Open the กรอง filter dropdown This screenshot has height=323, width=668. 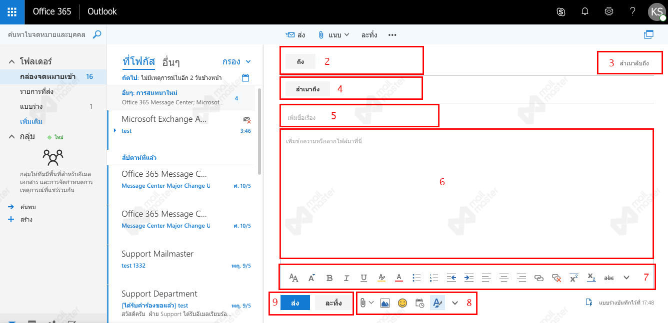(x=236, y=62)
